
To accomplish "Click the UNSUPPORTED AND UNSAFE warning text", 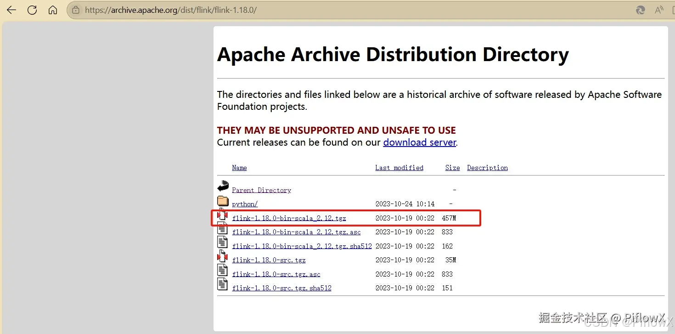I will (x=337, y=130).
